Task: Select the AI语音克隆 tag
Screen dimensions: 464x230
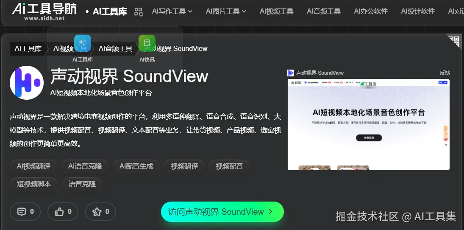Action: pos(85,166)
